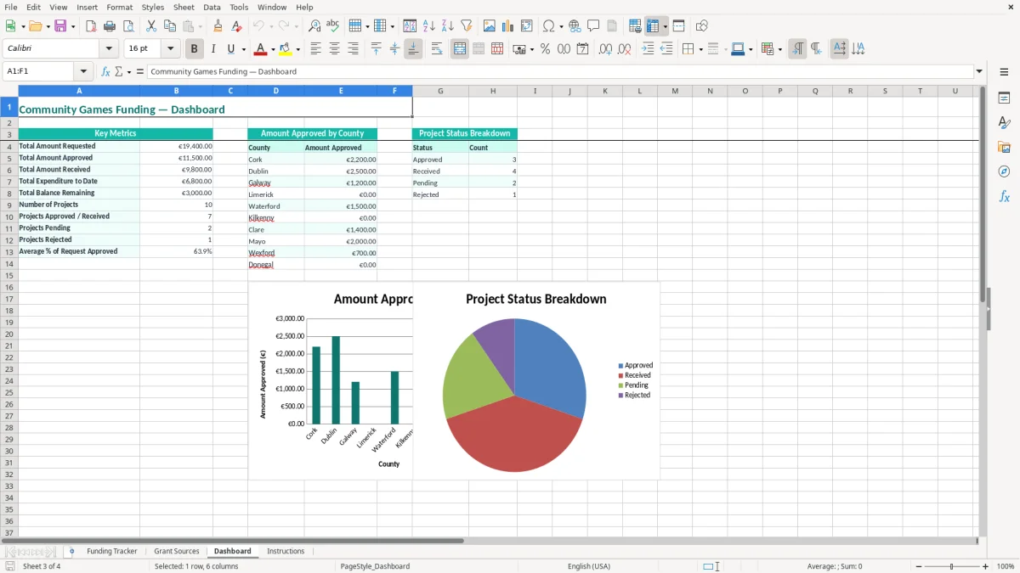Open the Calibri font name dropdown
Image resolution: width=1020 pixels, height=573 pixels.
[x=109, y=49]
